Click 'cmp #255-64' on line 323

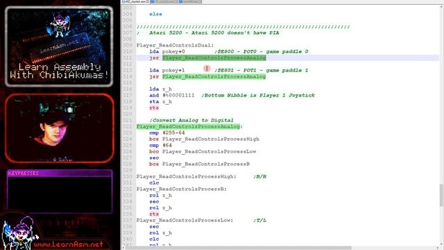click(x=167, y=133)
